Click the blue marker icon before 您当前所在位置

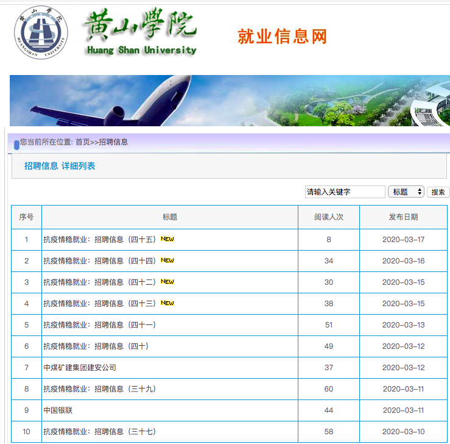pyautogui.click(x=16, y=145)
